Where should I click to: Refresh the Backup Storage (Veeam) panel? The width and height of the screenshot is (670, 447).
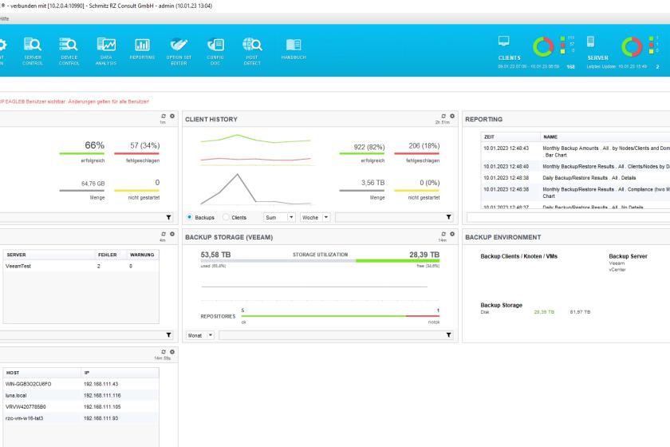(443, 234)
